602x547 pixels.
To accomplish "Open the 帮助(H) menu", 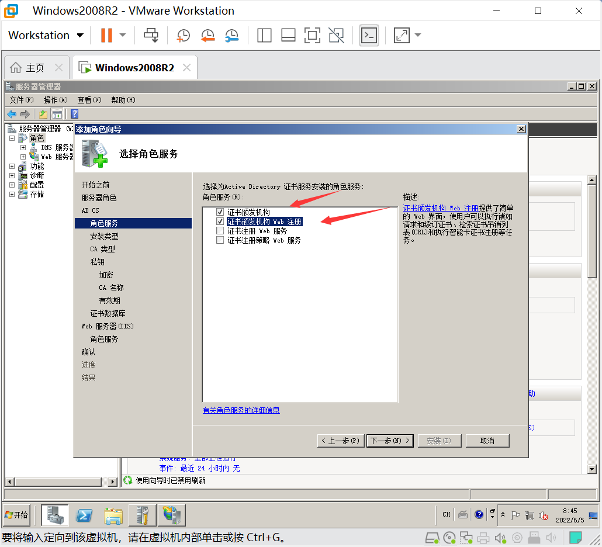I will pos(123,100).
